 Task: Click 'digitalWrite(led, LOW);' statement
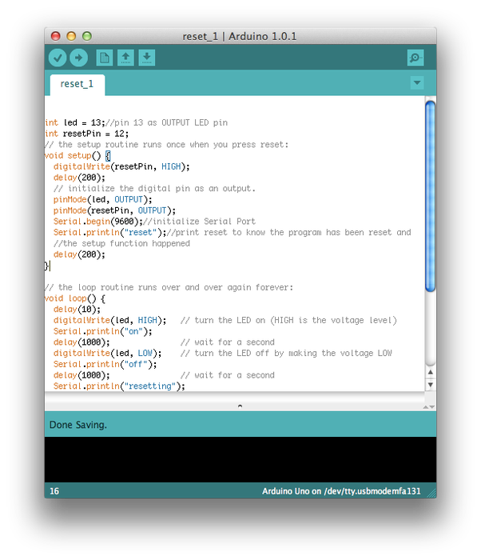coord(107,354)
